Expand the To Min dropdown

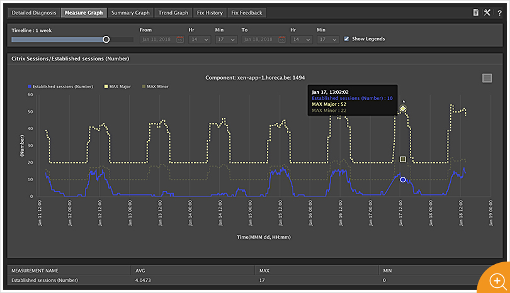coord(328,40)
